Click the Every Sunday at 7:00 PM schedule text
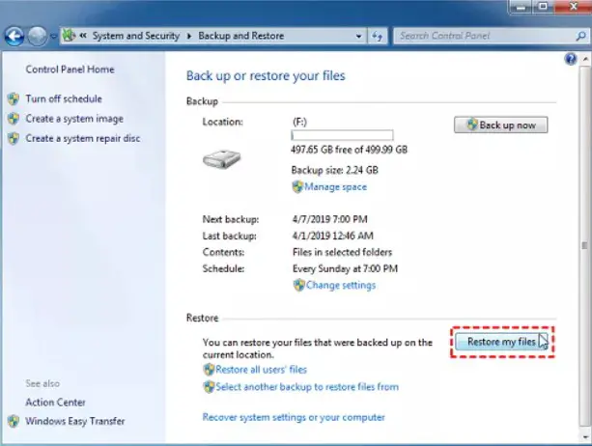Viewport: 592px width, 446px height. click(345, 269)
